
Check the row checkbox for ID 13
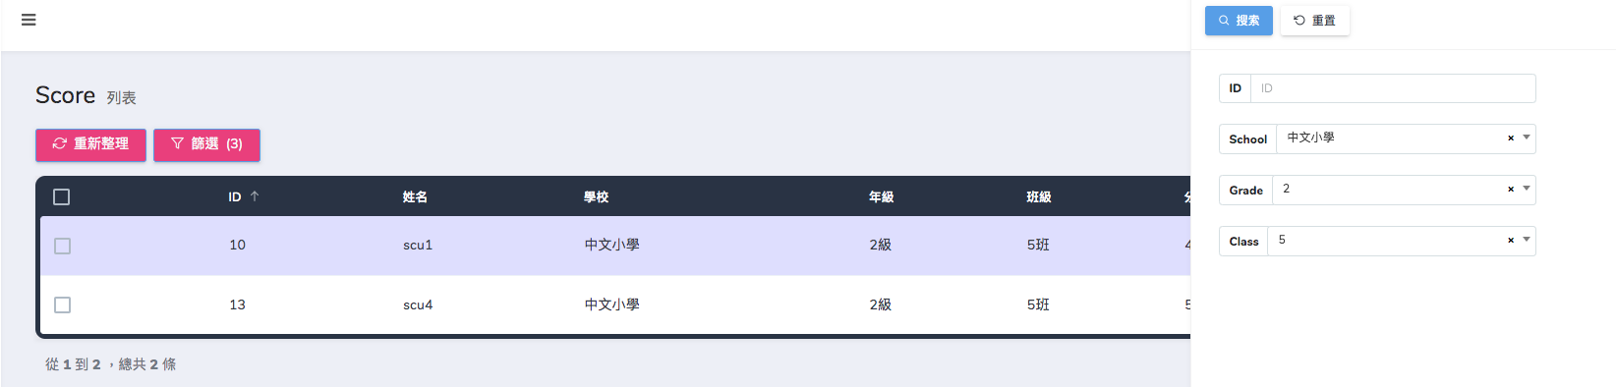pos(62,305)
